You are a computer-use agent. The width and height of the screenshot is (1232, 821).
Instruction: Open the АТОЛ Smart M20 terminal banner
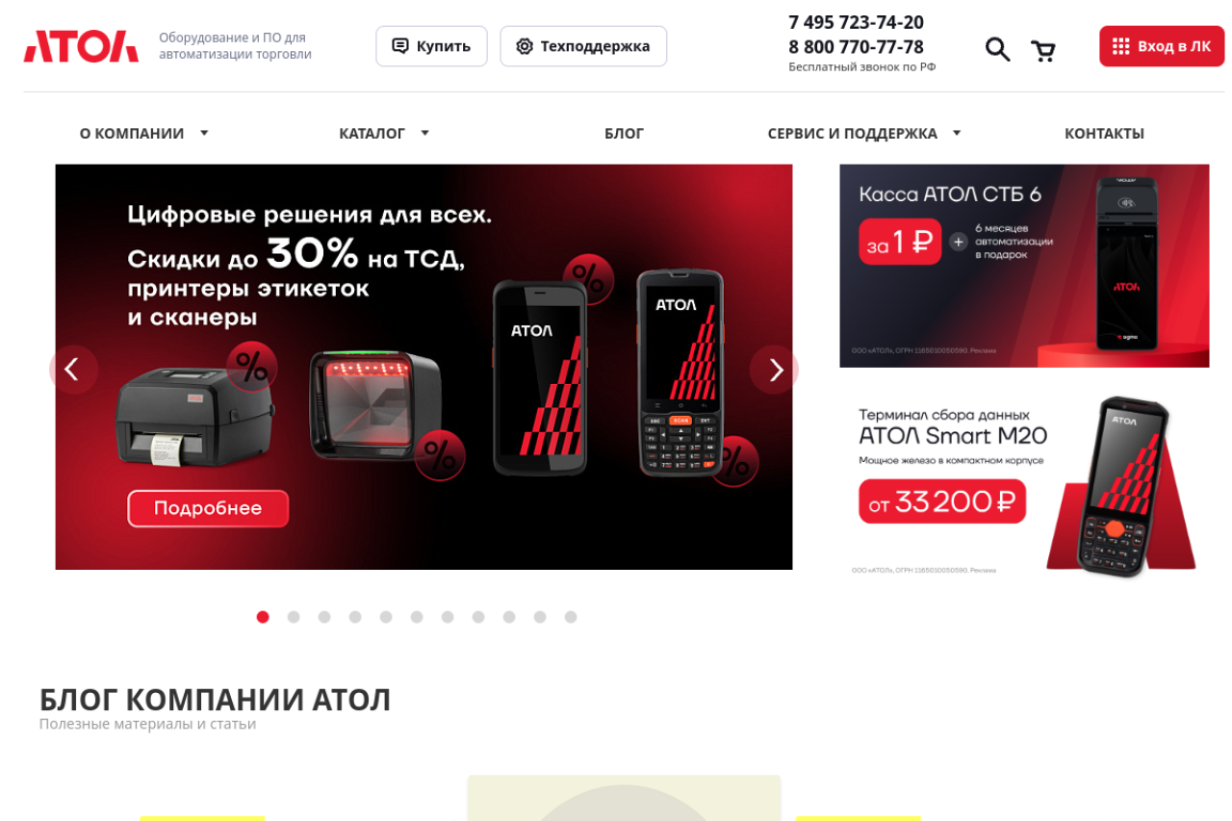(x=1024, y=484)
